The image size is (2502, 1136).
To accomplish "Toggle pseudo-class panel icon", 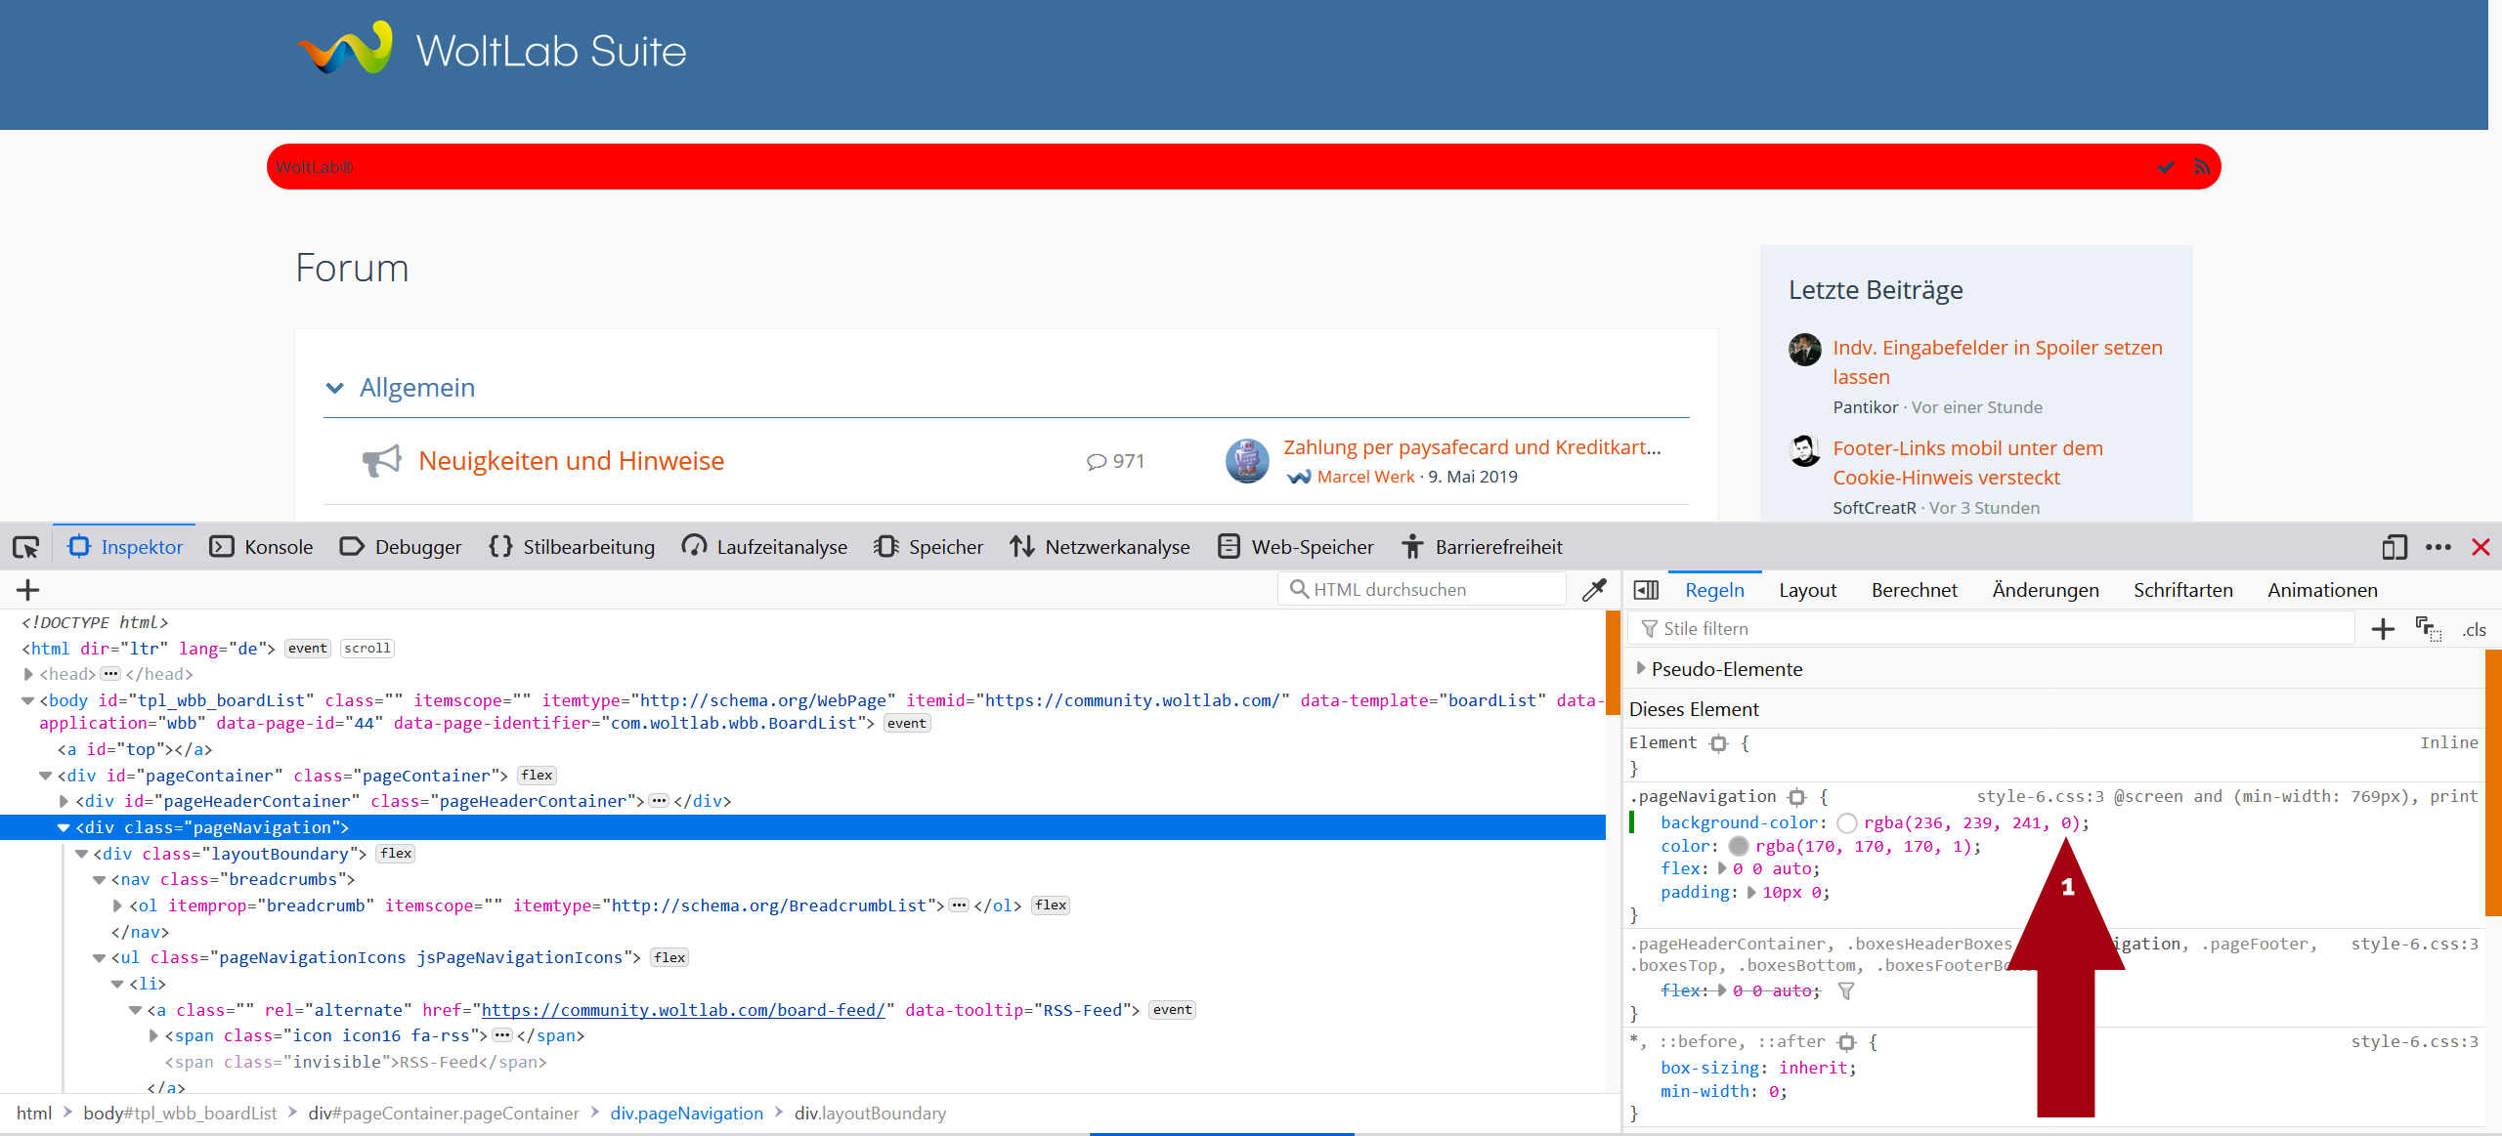I will 2428,629.
